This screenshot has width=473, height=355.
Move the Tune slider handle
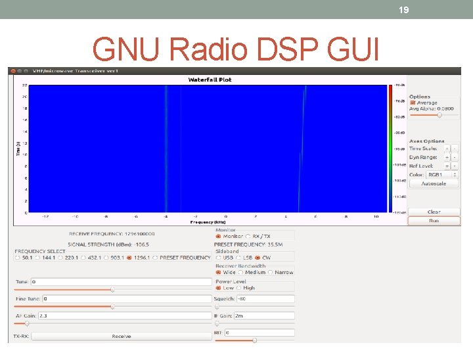112,290
